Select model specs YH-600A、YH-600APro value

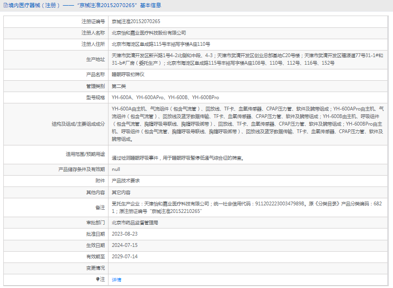(166, 97)
